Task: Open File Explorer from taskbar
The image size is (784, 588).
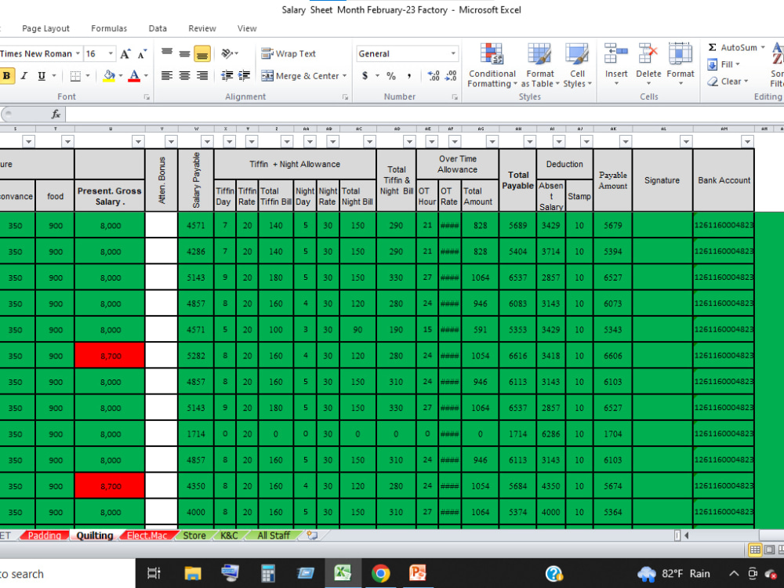Action: 193,574
